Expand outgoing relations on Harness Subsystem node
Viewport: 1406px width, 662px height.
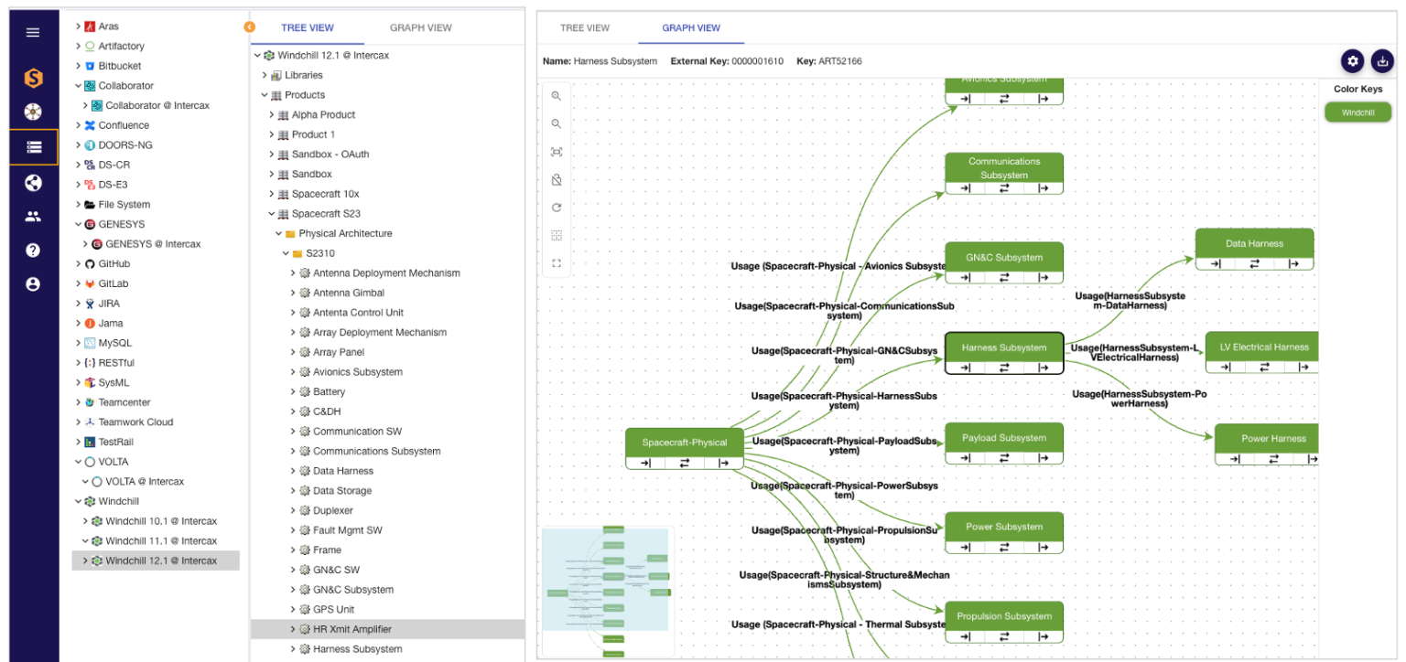click(1044, 368)
